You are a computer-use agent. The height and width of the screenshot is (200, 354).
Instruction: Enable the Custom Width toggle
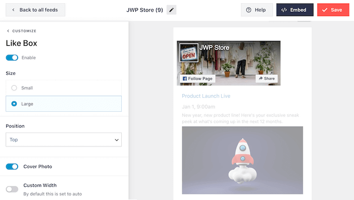(12, 189)
